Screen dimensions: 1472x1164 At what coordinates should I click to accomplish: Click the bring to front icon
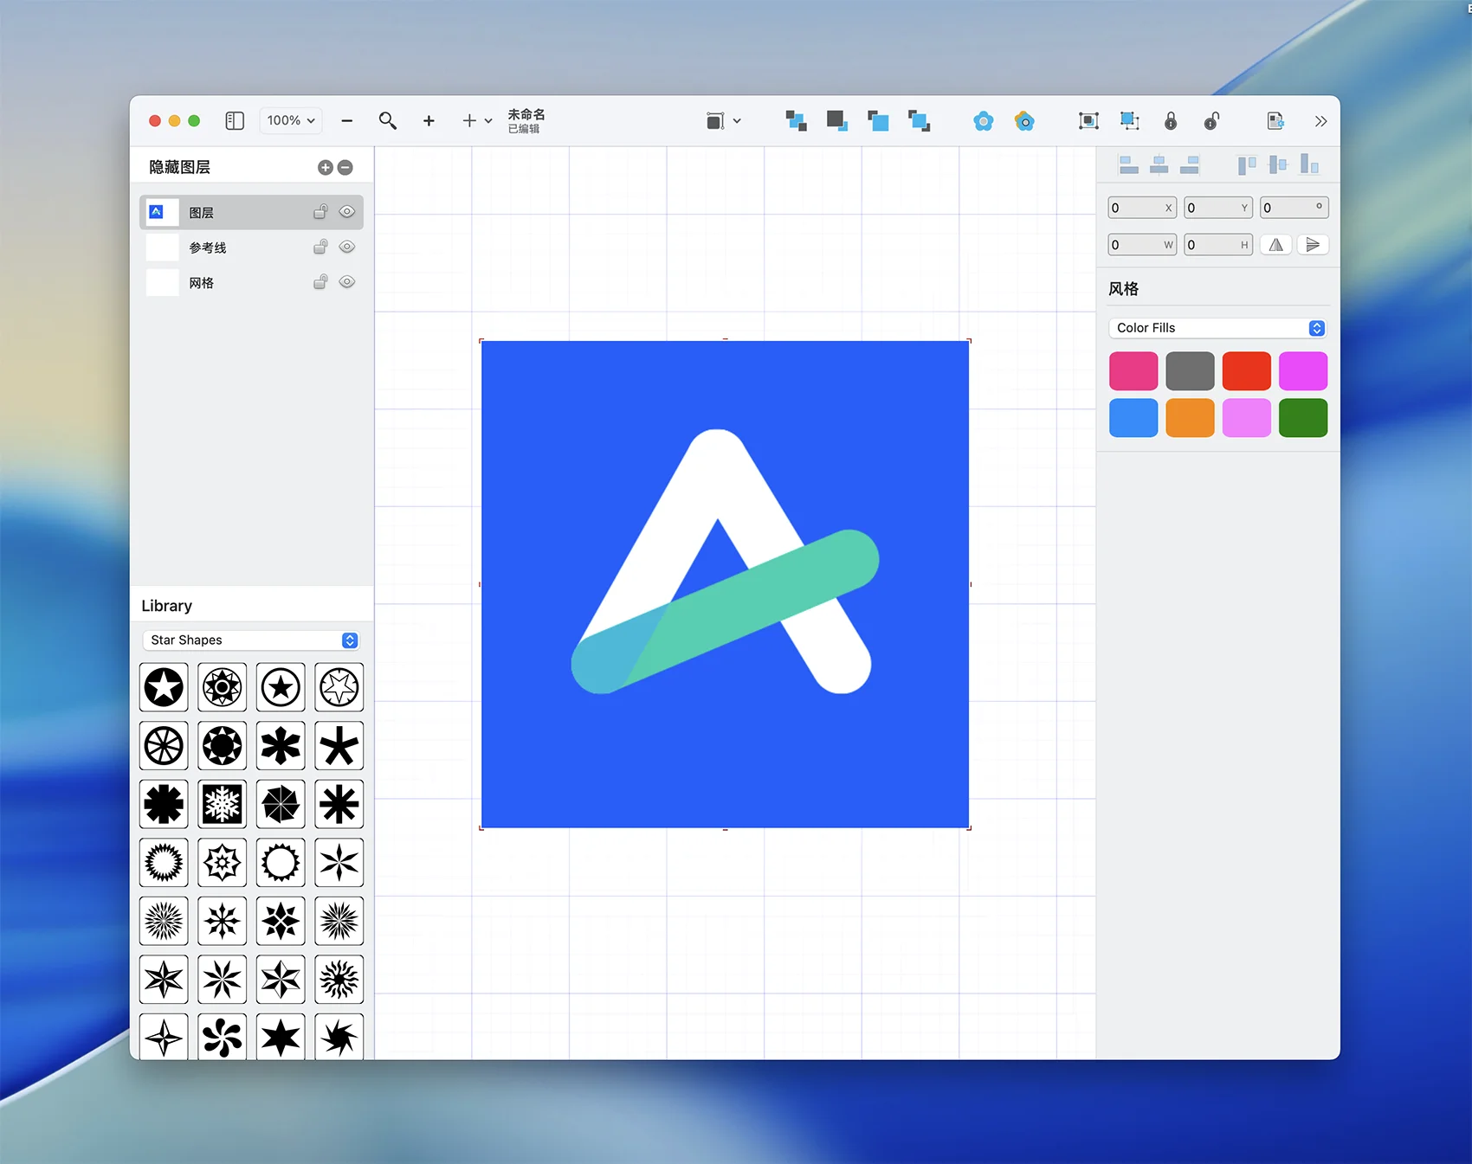click(x=836, y=121)
